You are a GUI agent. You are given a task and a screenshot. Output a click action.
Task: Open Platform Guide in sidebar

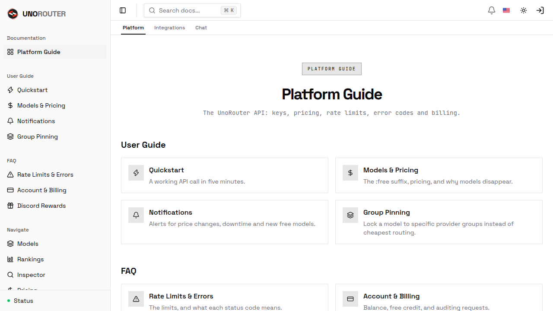coord(55,52)
